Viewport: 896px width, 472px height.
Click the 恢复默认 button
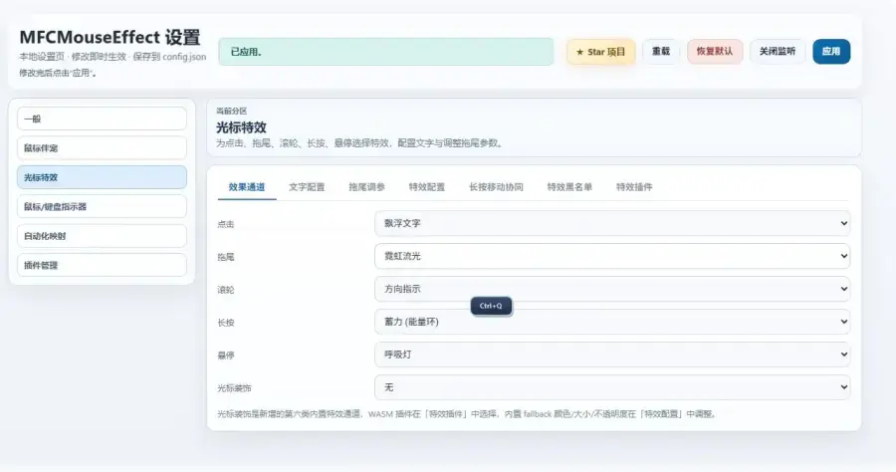coord(715,52)
